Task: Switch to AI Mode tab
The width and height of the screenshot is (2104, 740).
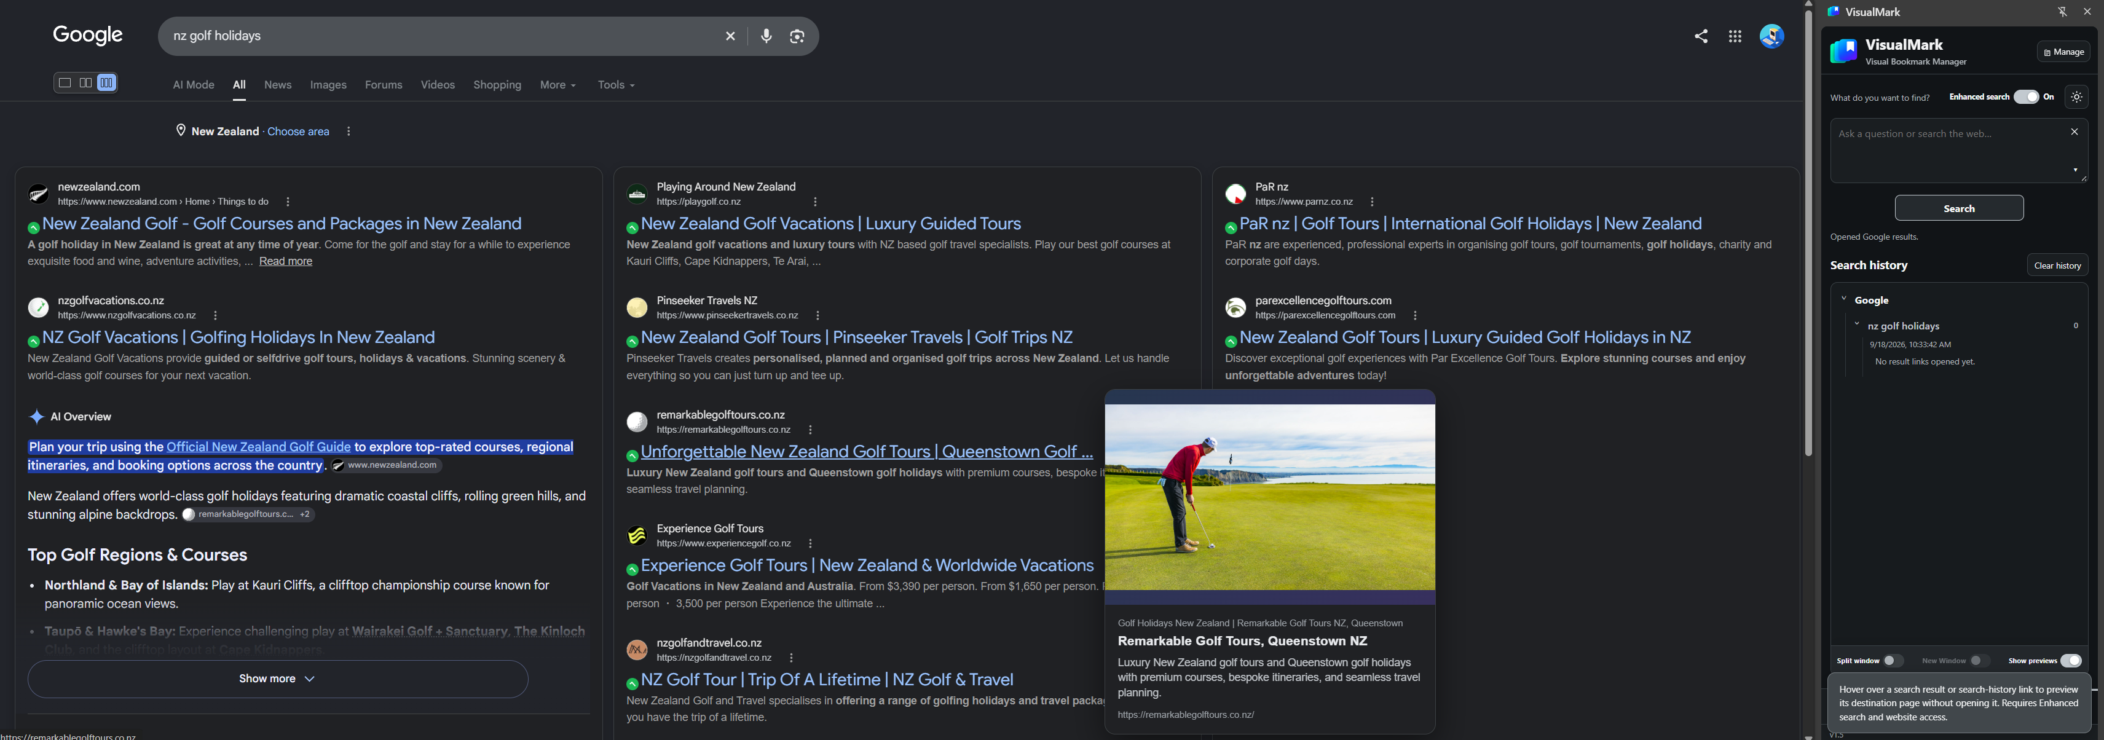Action: point(194,85)
